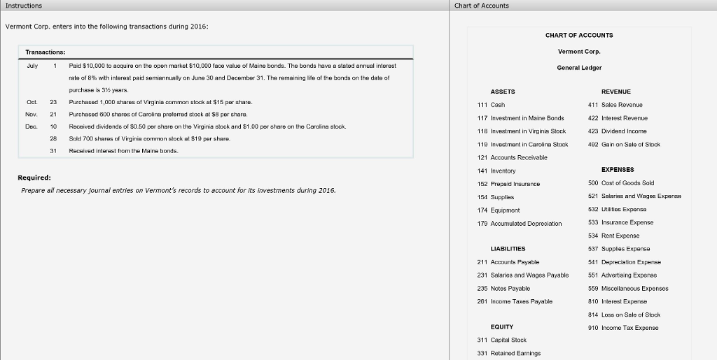717x360 pixels.
Task: Click 141 Inventory account
Action: point(496,171)
